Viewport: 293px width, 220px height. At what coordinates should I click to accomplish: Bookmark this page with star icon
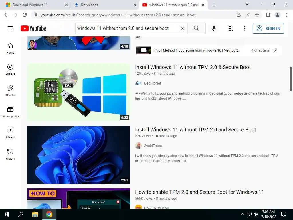pos(257,15)
